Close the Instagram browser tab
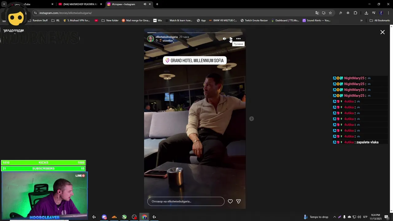 coord(150,4)
